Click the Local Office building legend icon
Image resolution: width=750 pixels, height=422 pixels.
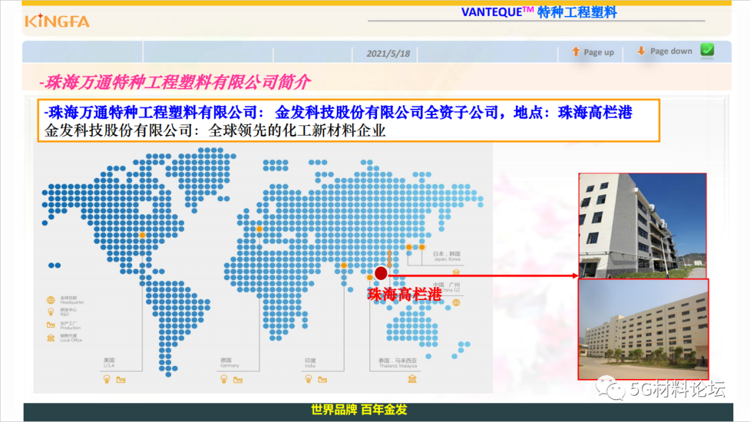pos(51,338)
